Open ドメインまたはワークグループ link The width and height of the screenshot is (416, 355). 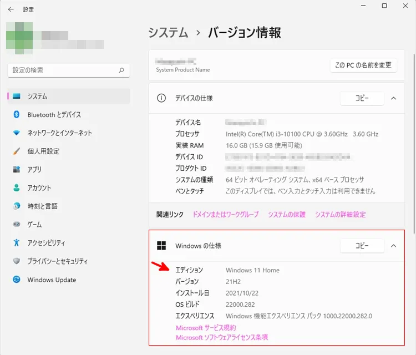coord(226,214)
